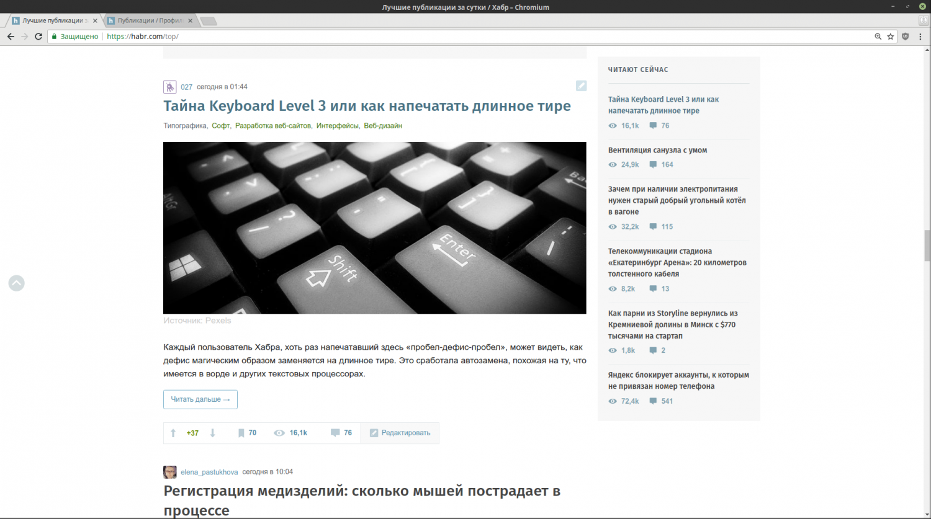
Task: Go back to the previous page
Action: (x=11, y=37)
